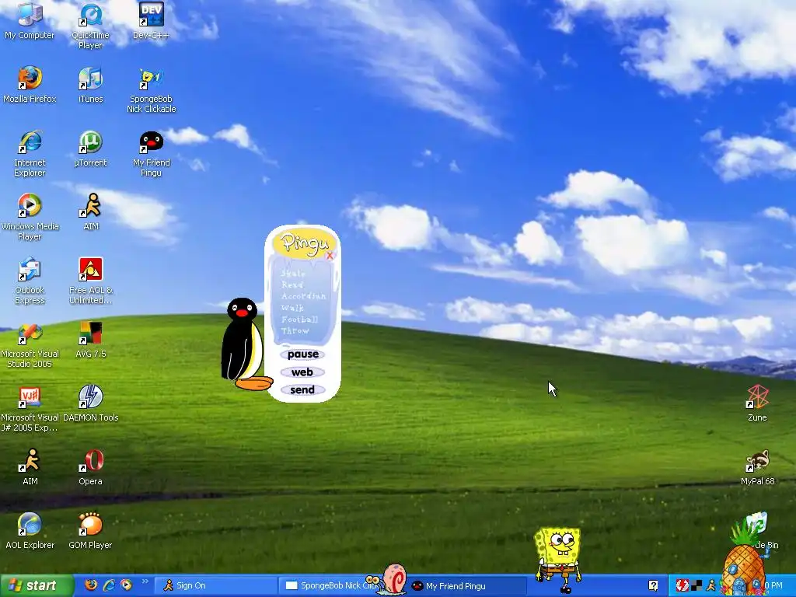Viewport: 796px width, 597px height.
Task: Click AIM running-man system tray icon
Action: [x=710, y=585]
